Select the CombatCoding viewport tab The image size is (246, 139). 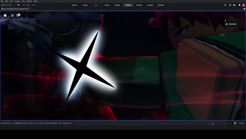(x=15, y=9)
